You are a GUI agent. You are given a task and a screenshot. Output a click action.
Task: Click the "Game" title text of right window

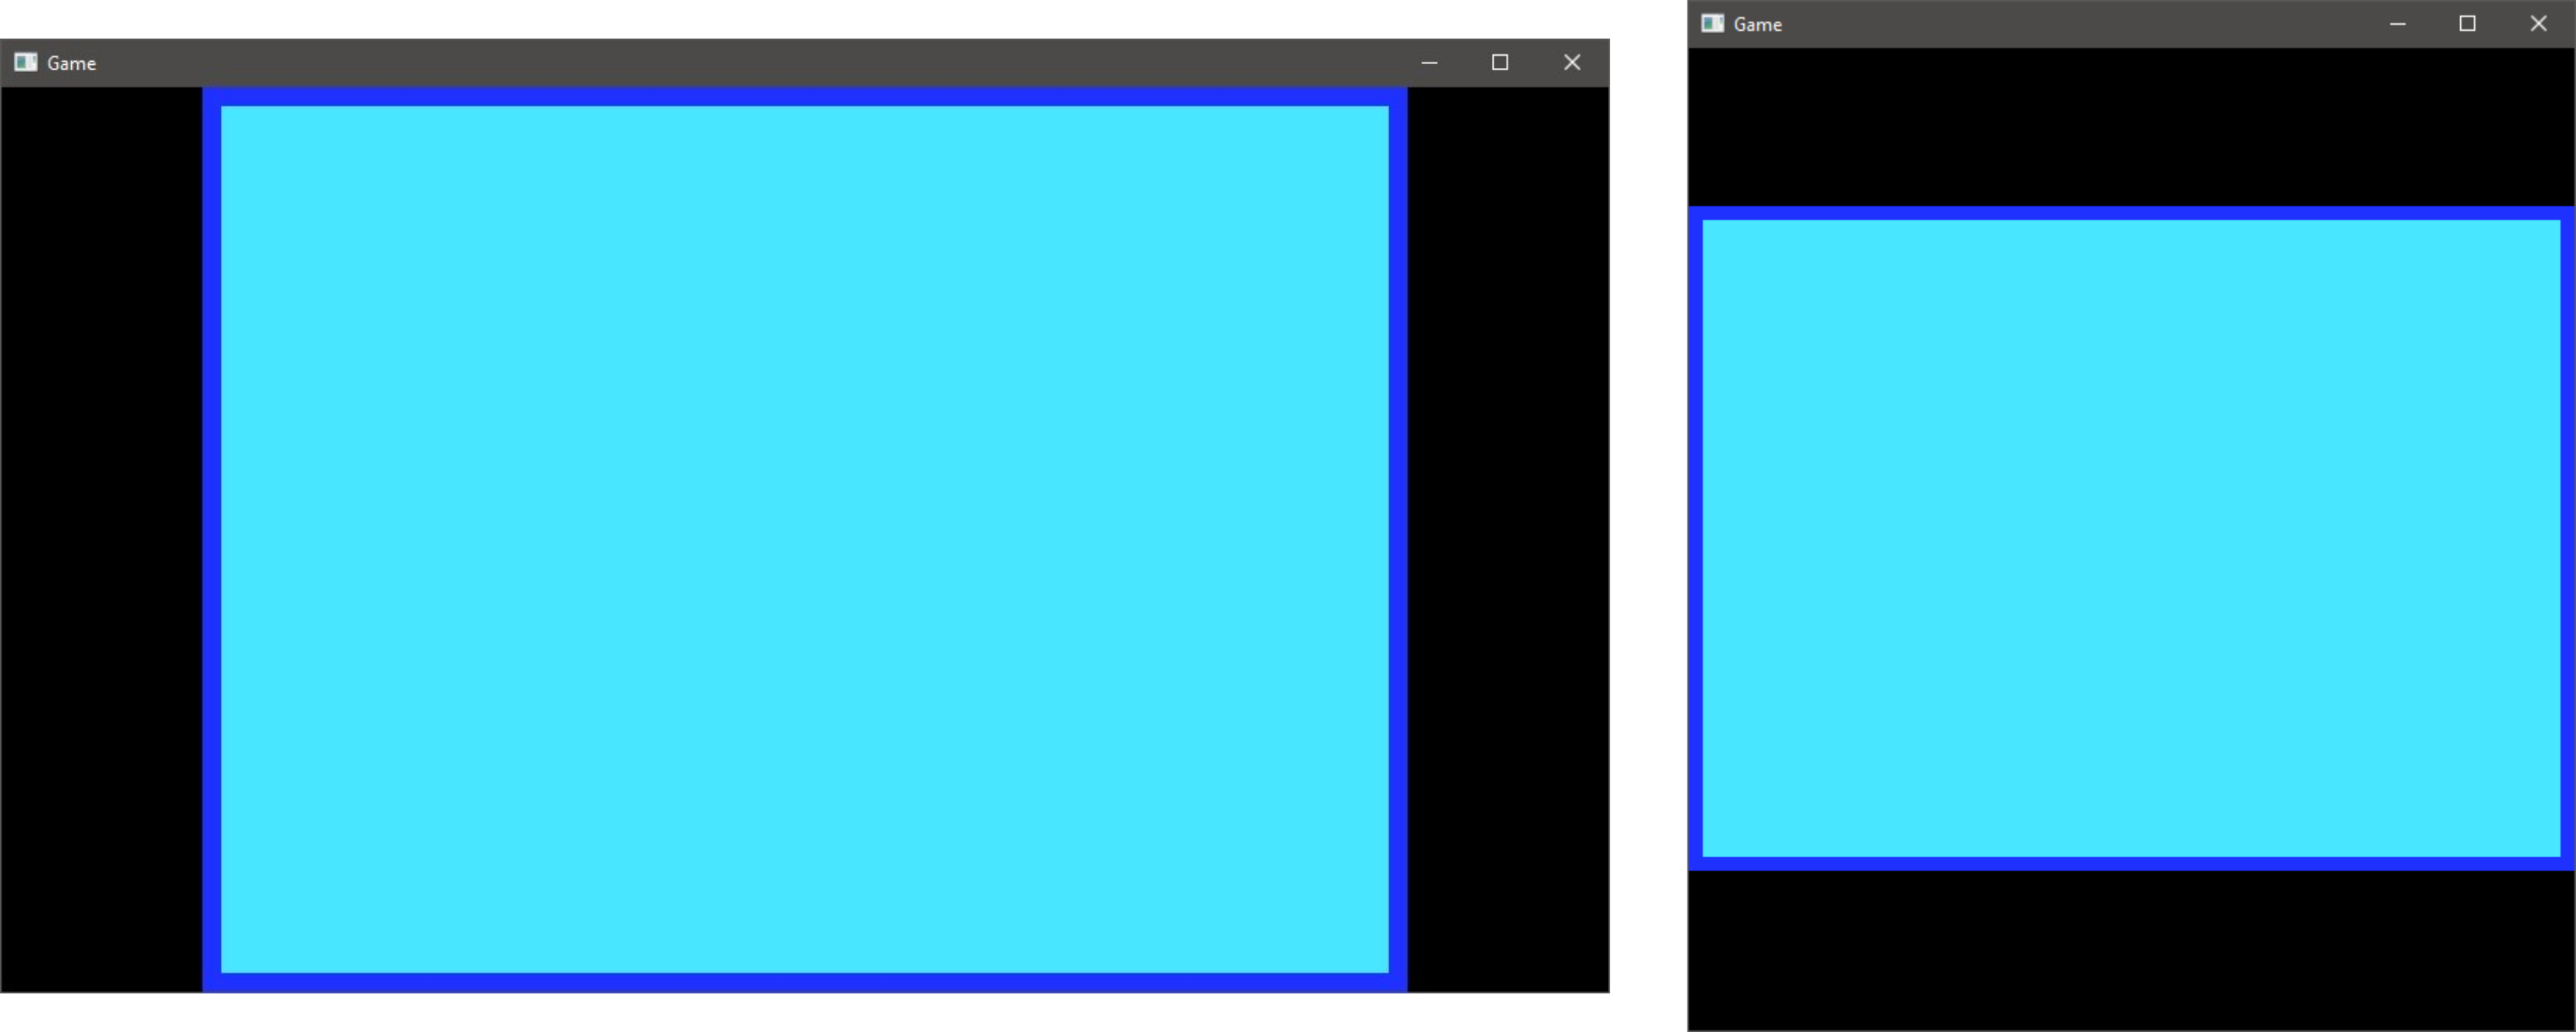click(1758, 24)
